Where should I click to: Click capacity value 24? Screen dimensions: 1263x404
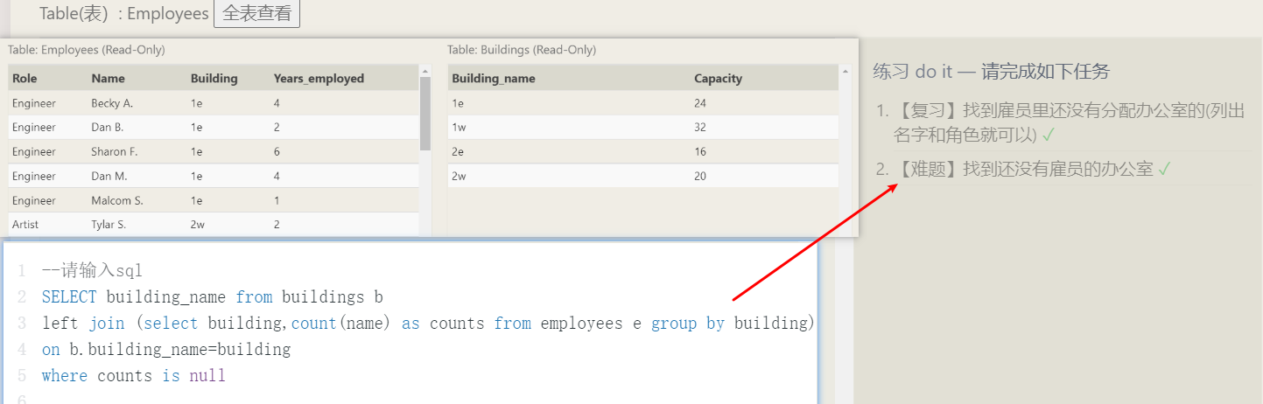pos(700,103)
